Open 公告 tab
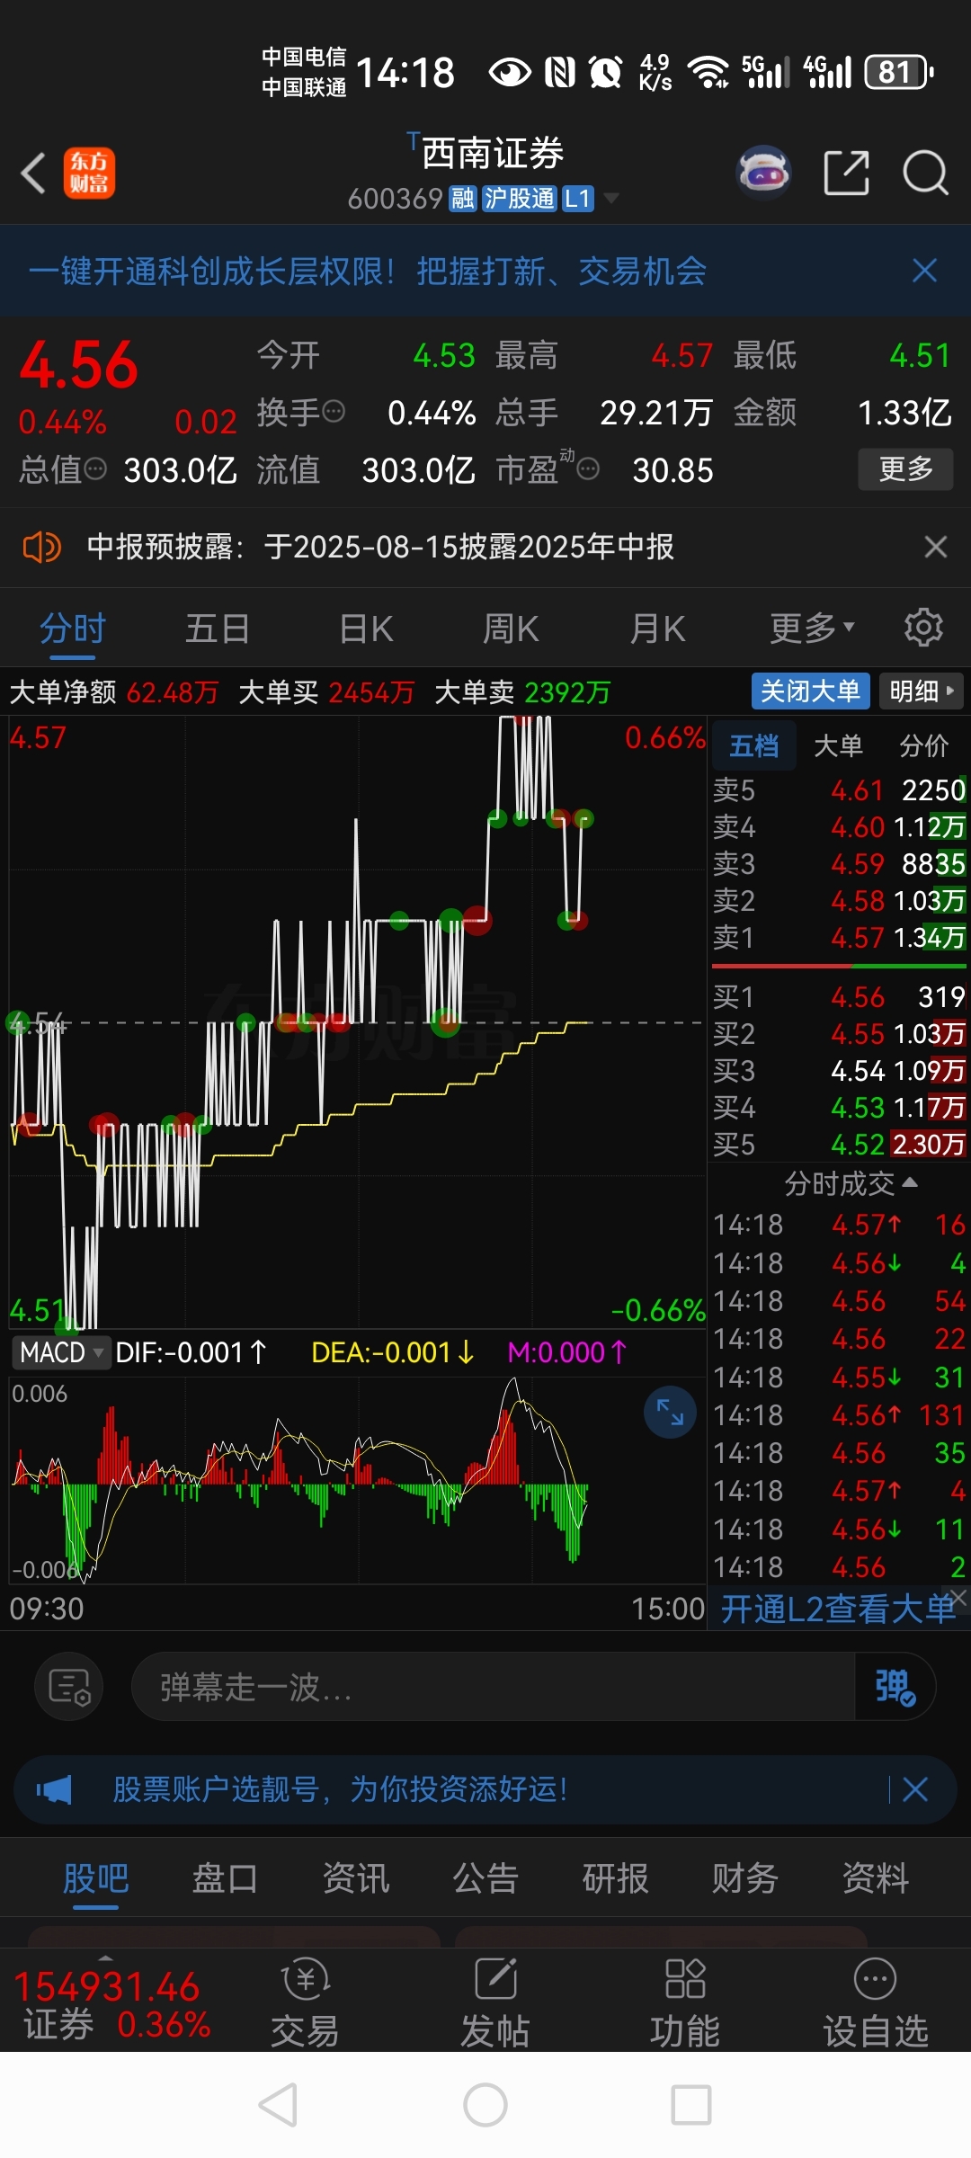Viewport: 971px width, 2158px height. [485, 1877]
